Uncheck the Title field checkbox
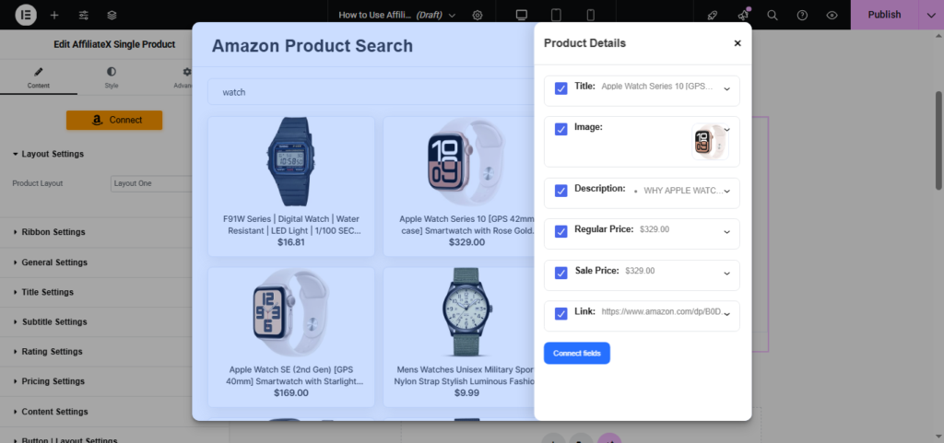Image resolution: width=944 pixels, height=443 pixels. (560, 88)
